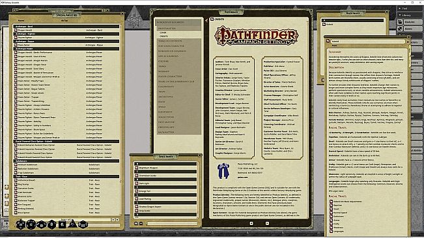Open Traps chapter in Reference index
Screen dimensions: 424x238
pos(179,92)
